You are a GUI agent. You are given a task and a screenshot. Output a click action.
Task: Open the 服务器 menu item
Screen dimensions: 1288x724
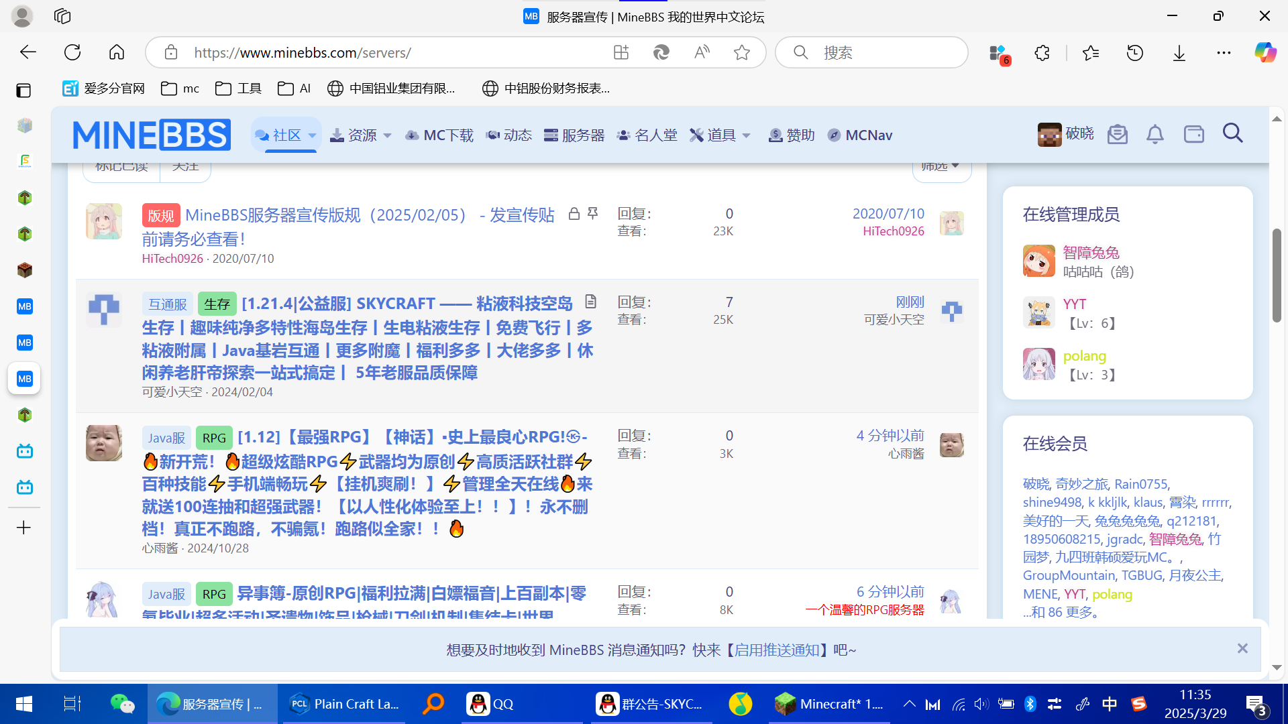coord(574,135)
